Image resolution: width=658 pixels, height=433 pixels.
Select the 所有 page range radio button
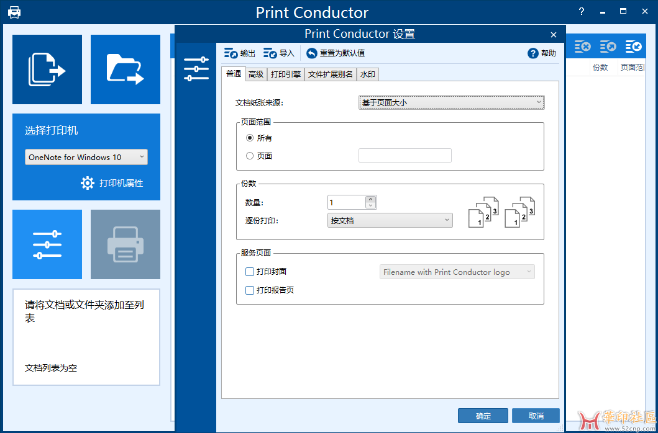[250, 138]
